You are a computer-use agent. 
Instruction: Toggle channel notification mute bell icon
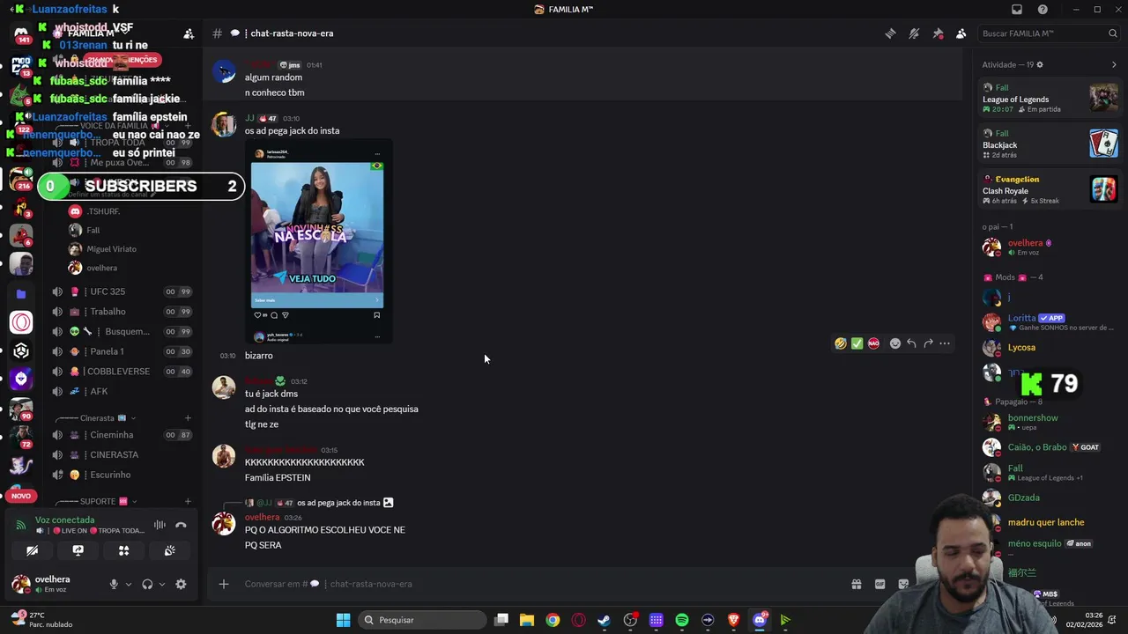(914, 33)
